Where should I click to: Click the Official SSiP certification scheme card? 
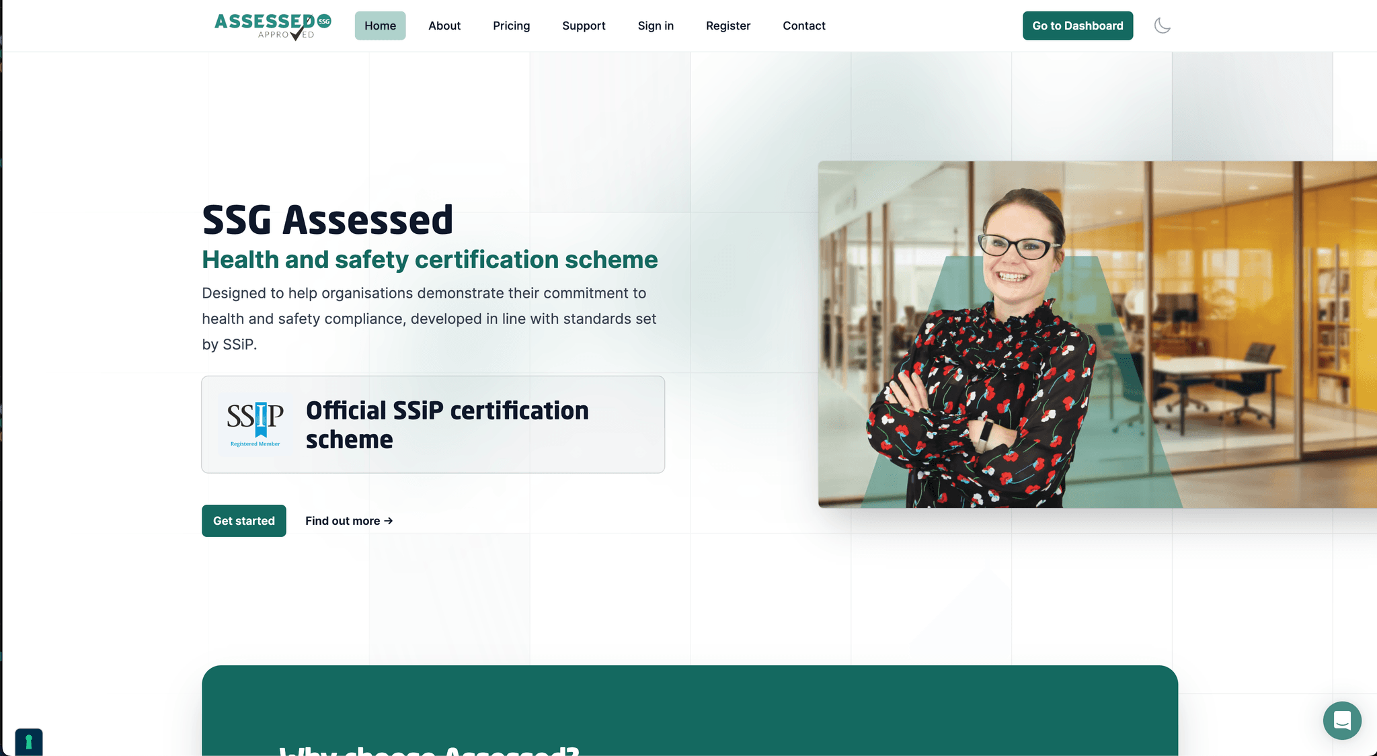click(432, 424)
